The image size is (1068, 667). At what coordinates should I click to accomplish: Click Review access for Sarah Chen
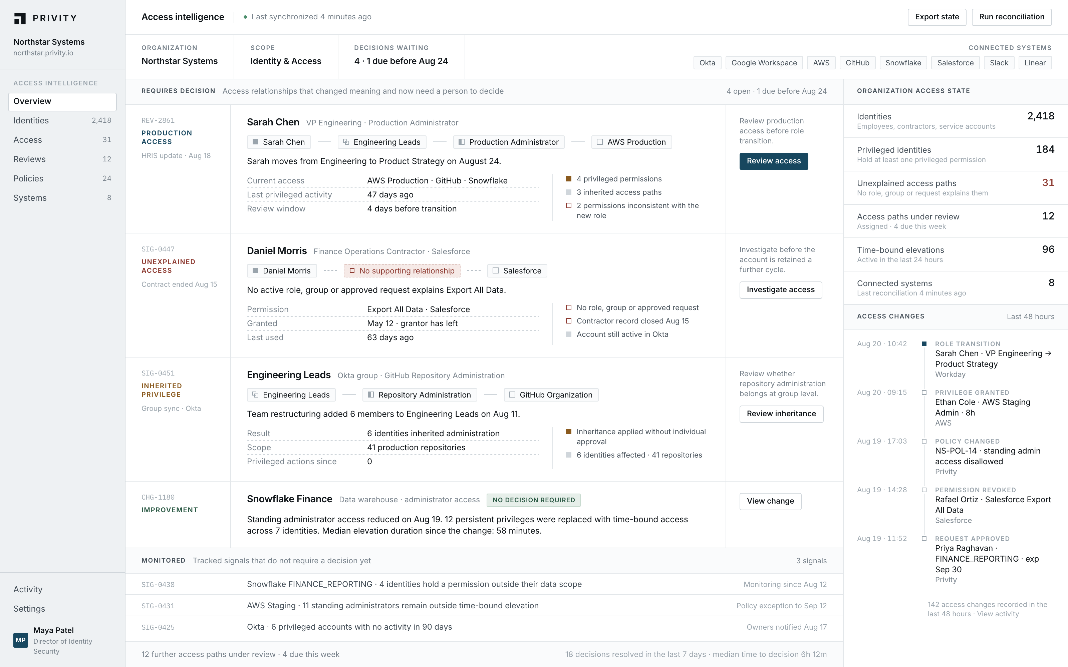tap(774, 161)
